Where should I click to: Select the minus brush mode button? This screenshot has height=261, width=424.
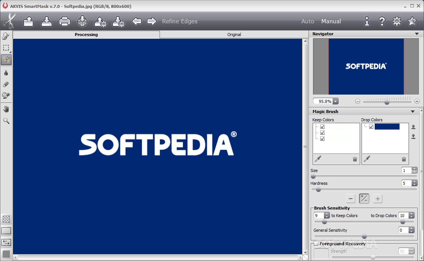tap(351, 199)
